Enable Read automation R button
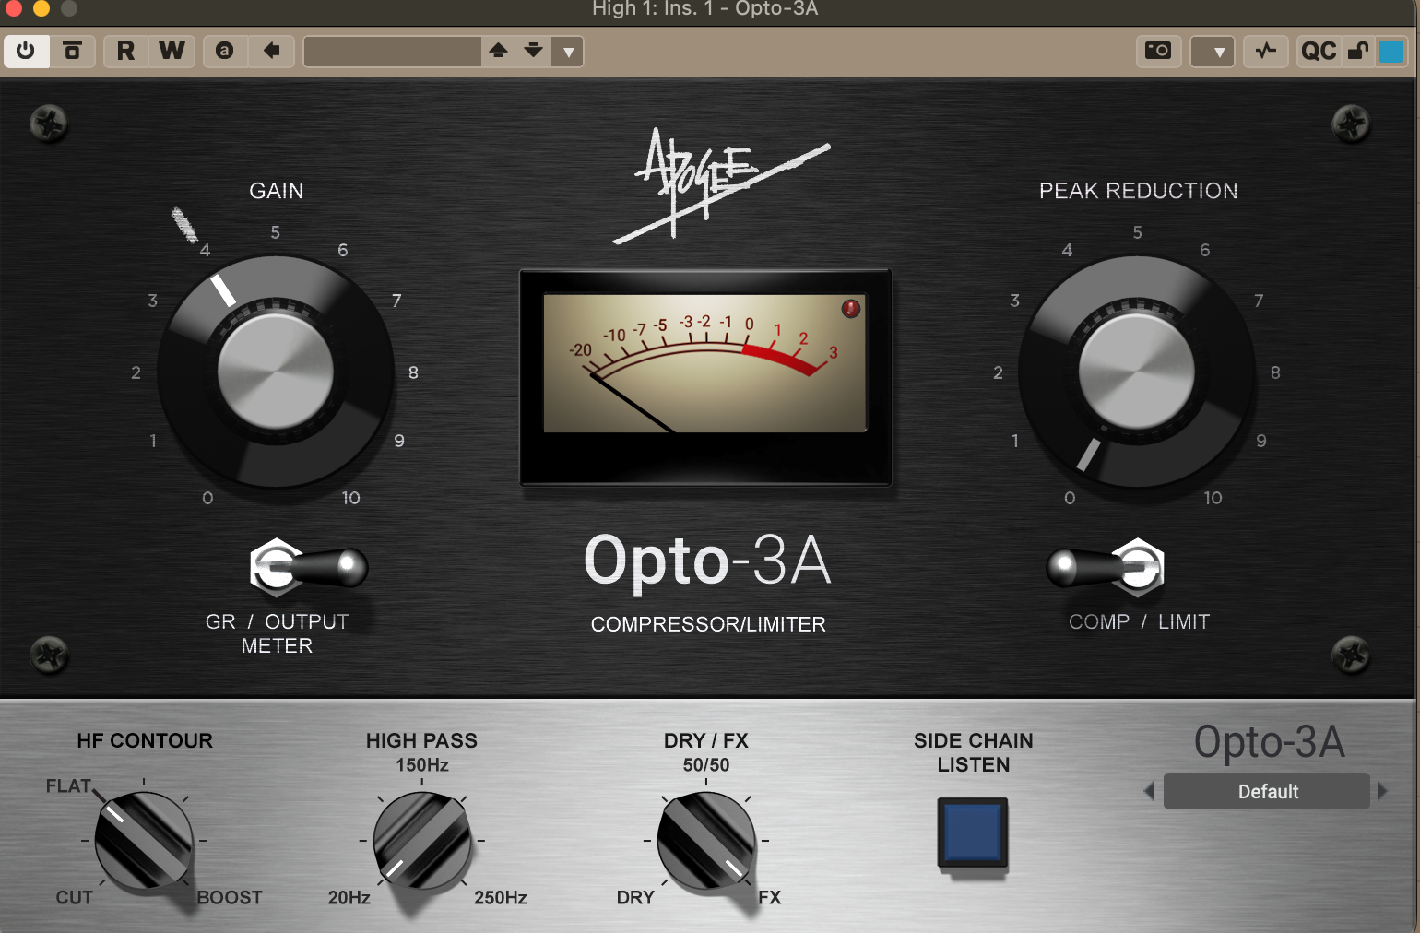 [126, 51]
